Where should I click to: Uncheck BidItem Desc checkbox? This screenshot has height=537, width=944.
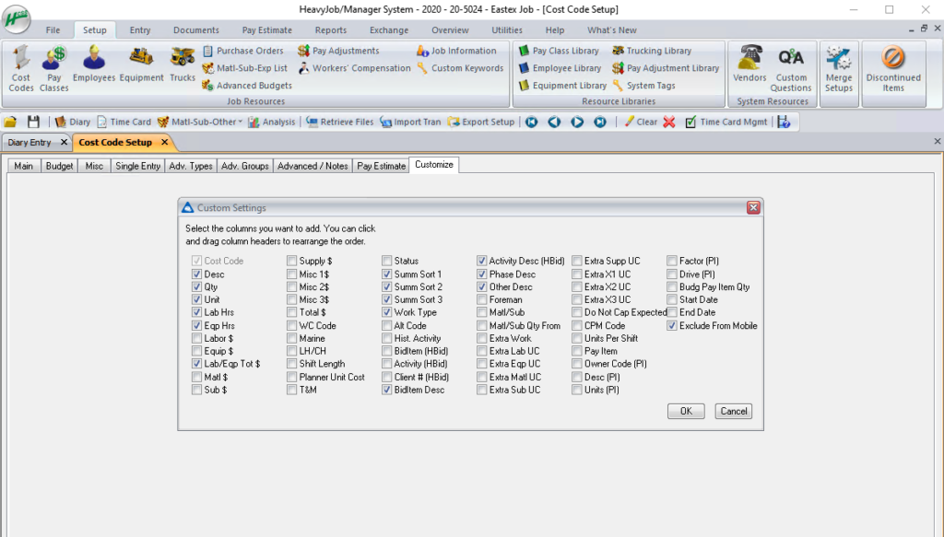point(386,390)
